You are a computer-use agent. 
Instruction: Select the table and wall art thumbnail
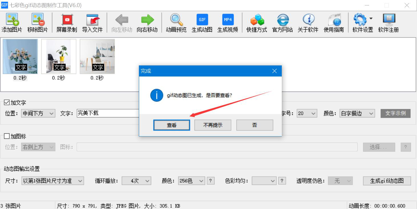click(97, 56)
